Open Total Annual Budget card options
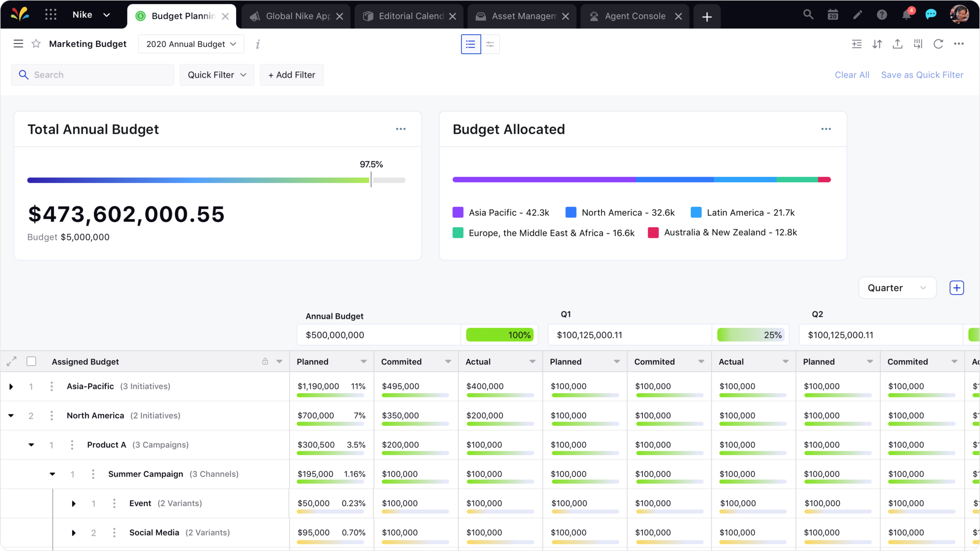980x551 pixels. (401, 129)
